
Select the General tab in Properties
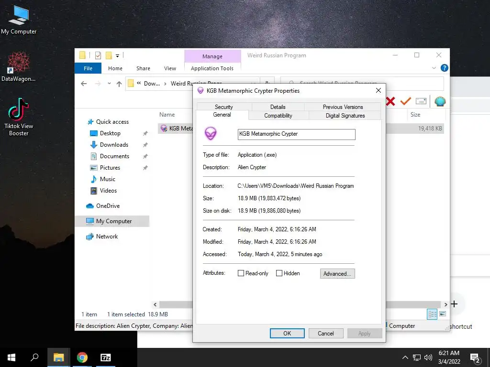(222, 115)
